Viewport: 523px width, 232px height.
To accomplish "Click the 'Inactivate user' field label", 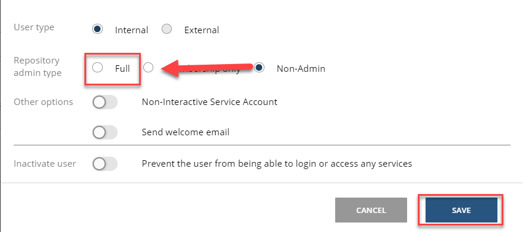I will [45, 164].
